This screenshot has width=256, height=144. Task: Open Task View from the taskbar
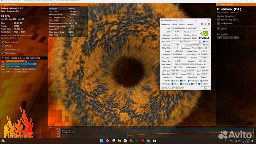(x=113, y=141)
